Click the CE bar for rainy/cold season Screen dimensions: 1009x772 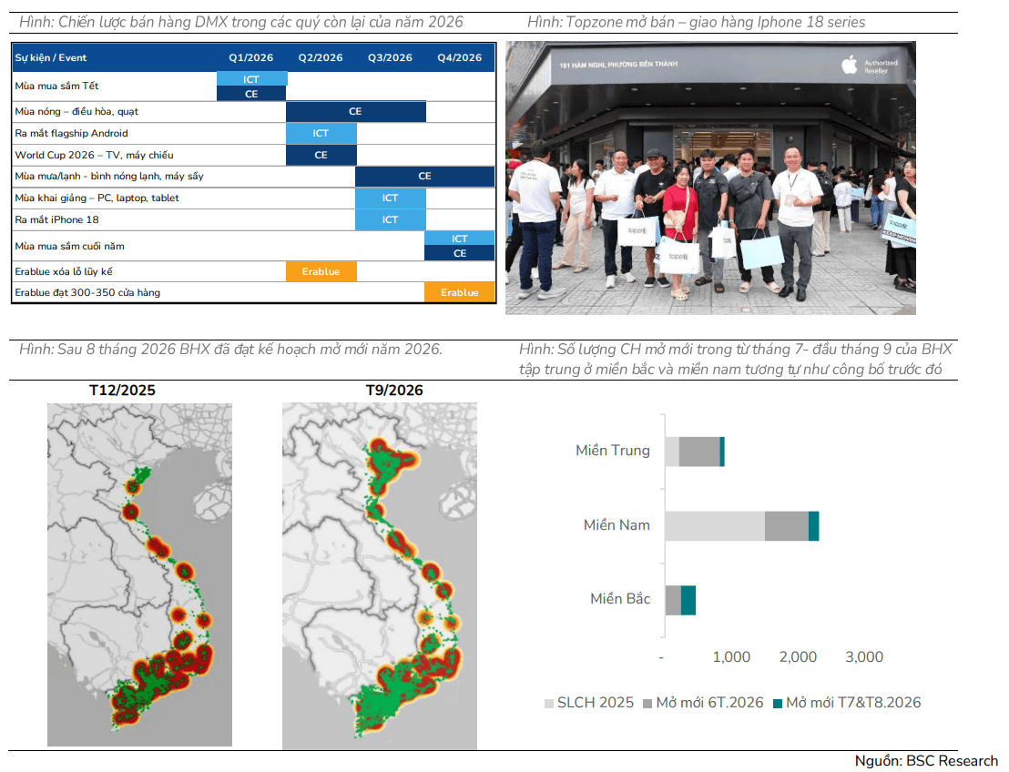424,177
